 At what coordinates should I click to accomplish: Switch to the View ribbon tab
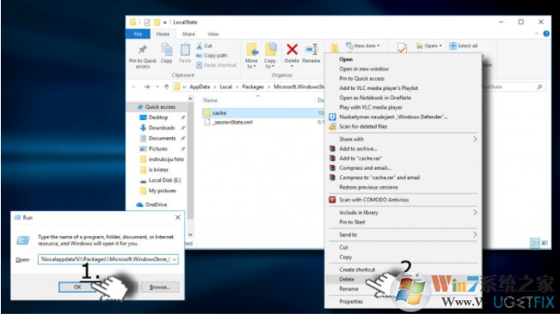pyautogui.click(x=212, y=34)
